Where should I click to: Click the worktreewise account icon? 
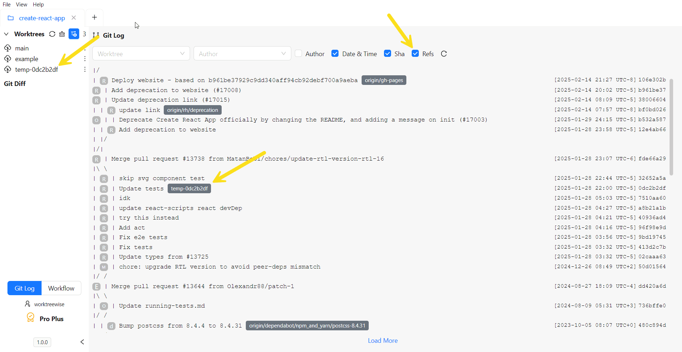click(28, 304)
